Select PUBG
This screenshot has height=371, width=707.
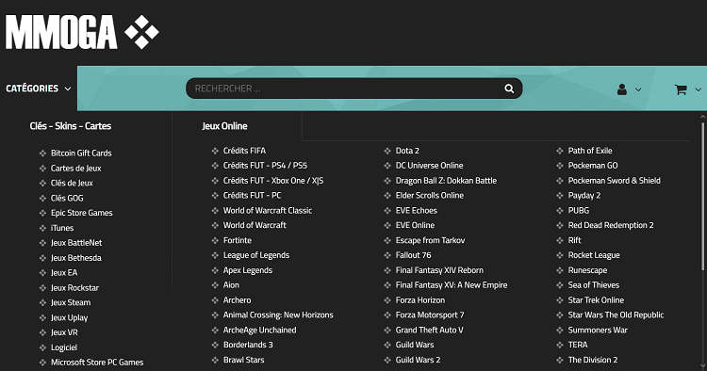579,210
